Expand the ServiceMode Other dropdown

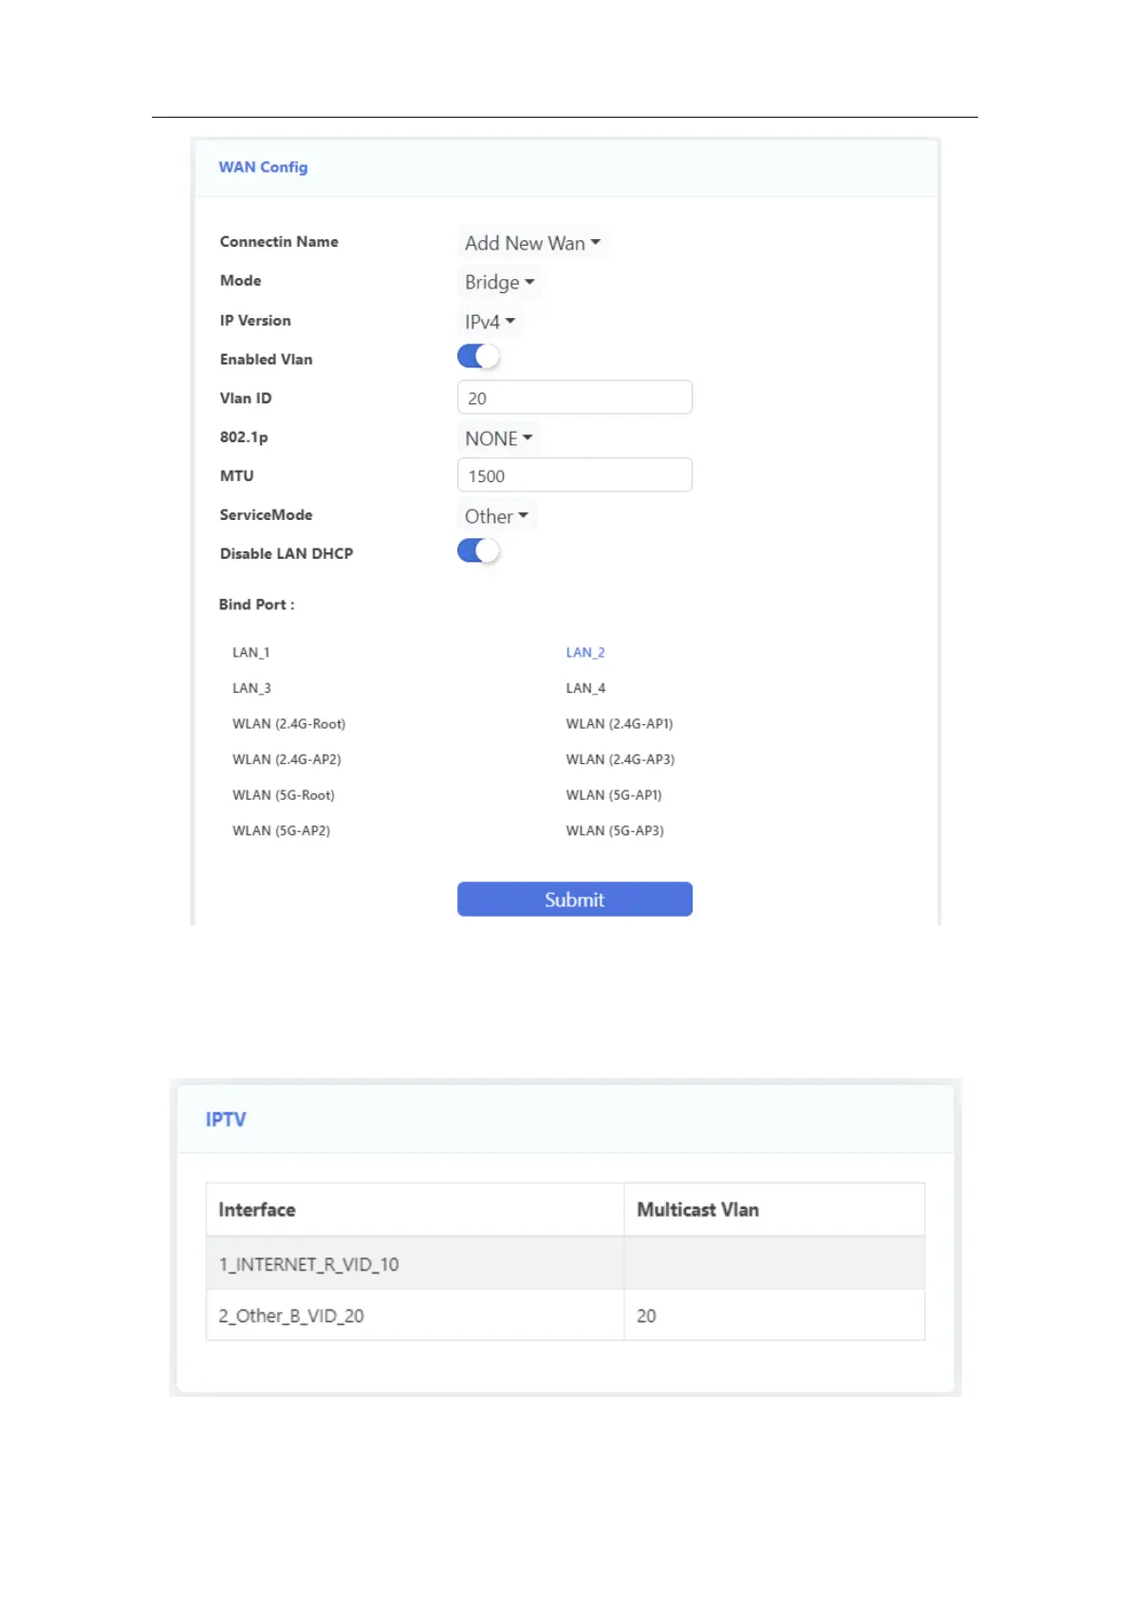point(495,516)
